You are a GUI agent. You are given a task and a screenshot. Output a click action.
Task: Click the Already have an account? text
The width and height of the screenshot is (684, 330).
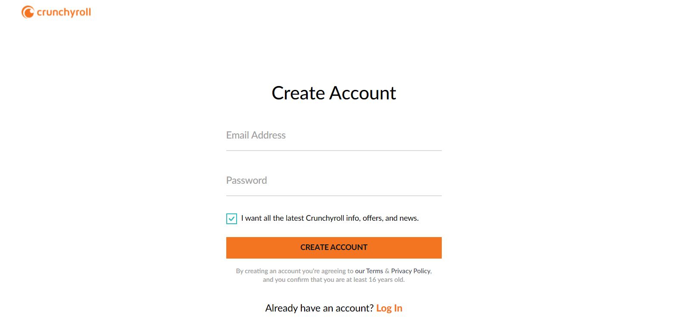[319, 308]
